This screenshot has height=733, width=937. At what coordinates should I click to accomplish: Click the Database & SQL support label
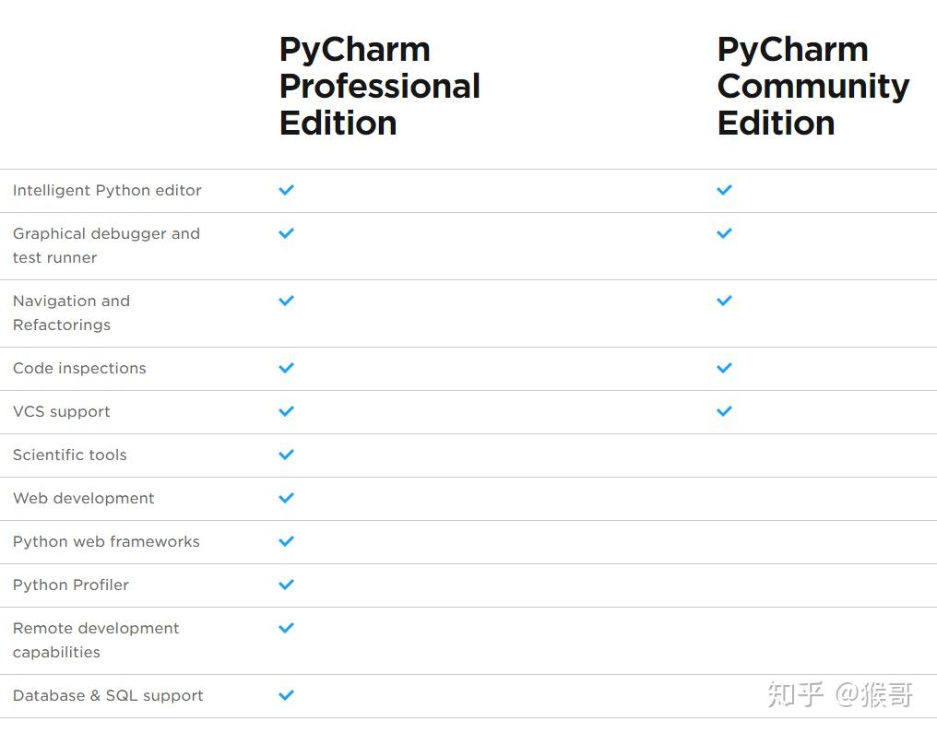point(108,695)
